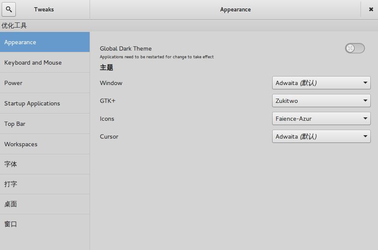Go to Top Bar settings
Image resolution: width=378 pixels, height=250 pixels.
45,124
